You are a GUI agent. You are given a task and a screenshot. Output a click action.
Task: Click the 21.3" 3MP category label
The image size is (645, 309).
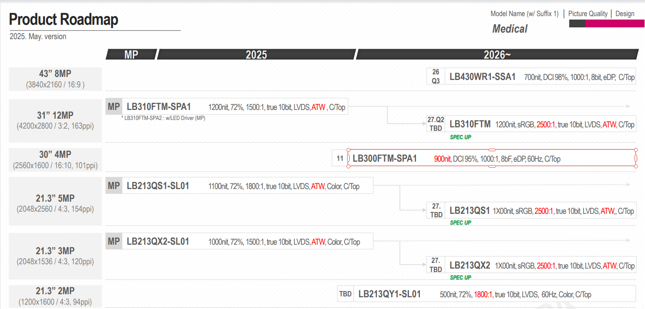tap(55, 251)
